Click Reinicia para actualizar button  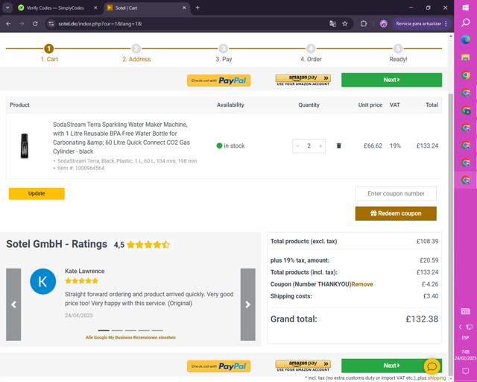pyautogui.click(x=418, y=23)
